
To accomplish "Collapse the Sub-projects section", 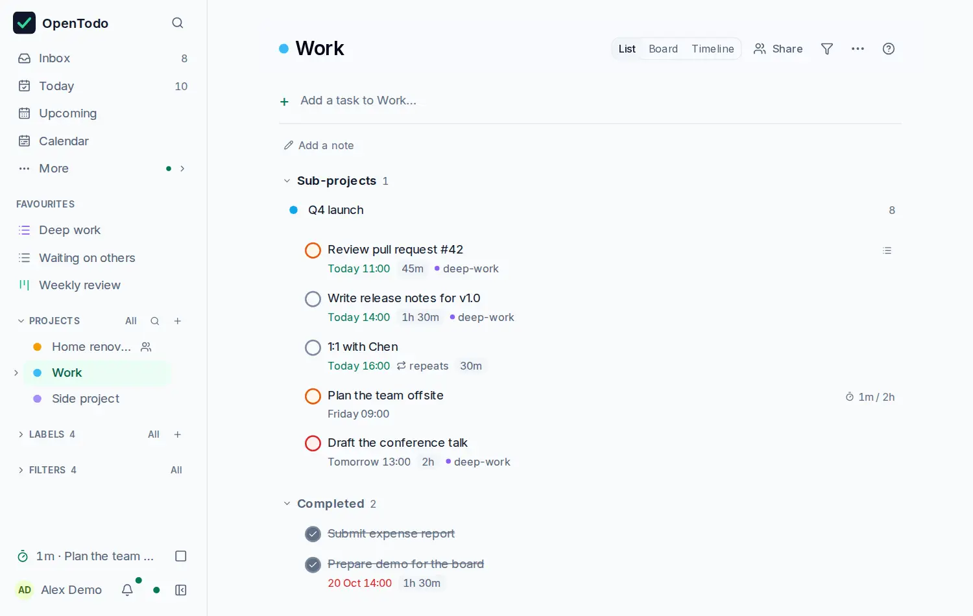I will pos(287,181).
